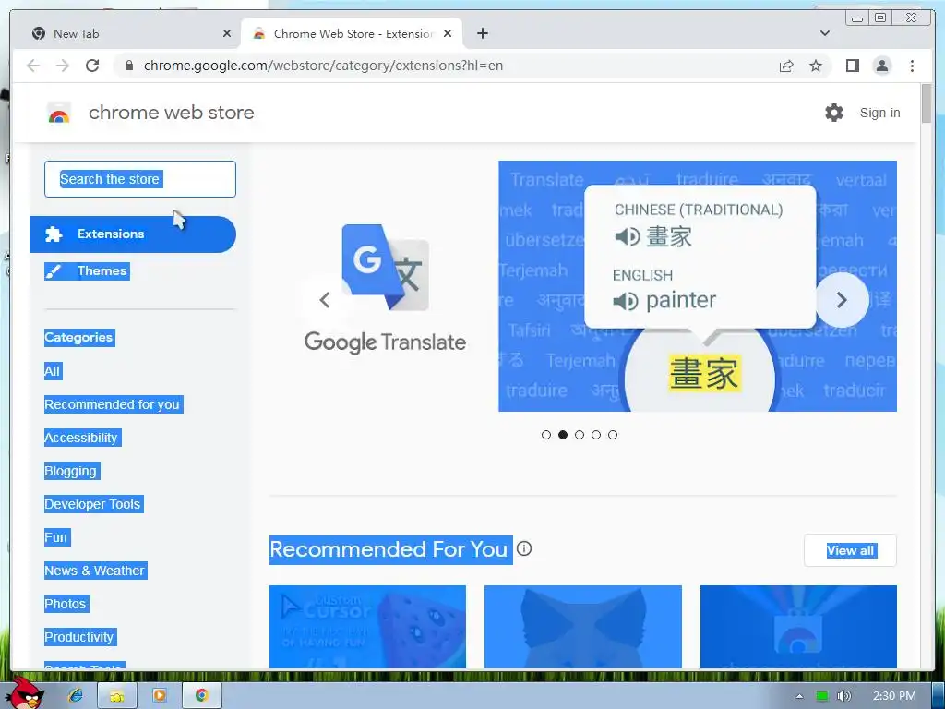Play the Chinese pronunciation speaker icon
The image size is (945, 709).
pos(627,236)
